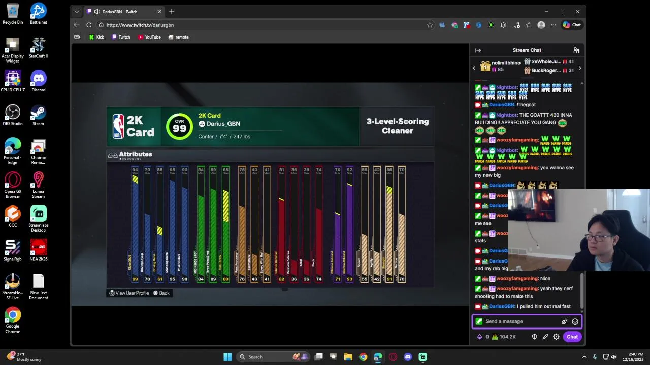
Task: Click the OVR 99 badge
Action: (x=179, y=126)
